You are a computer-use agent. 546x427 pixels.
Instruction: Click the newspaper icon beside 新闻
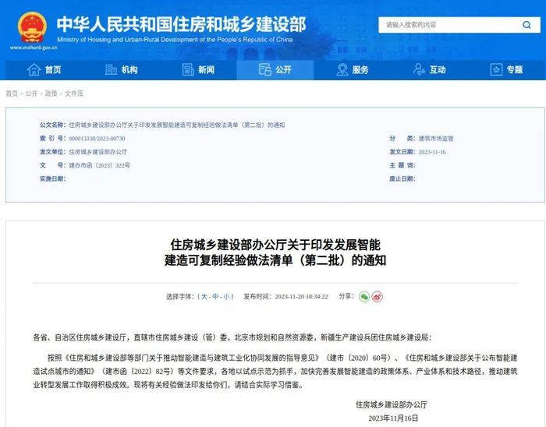[x=188, y=69]
